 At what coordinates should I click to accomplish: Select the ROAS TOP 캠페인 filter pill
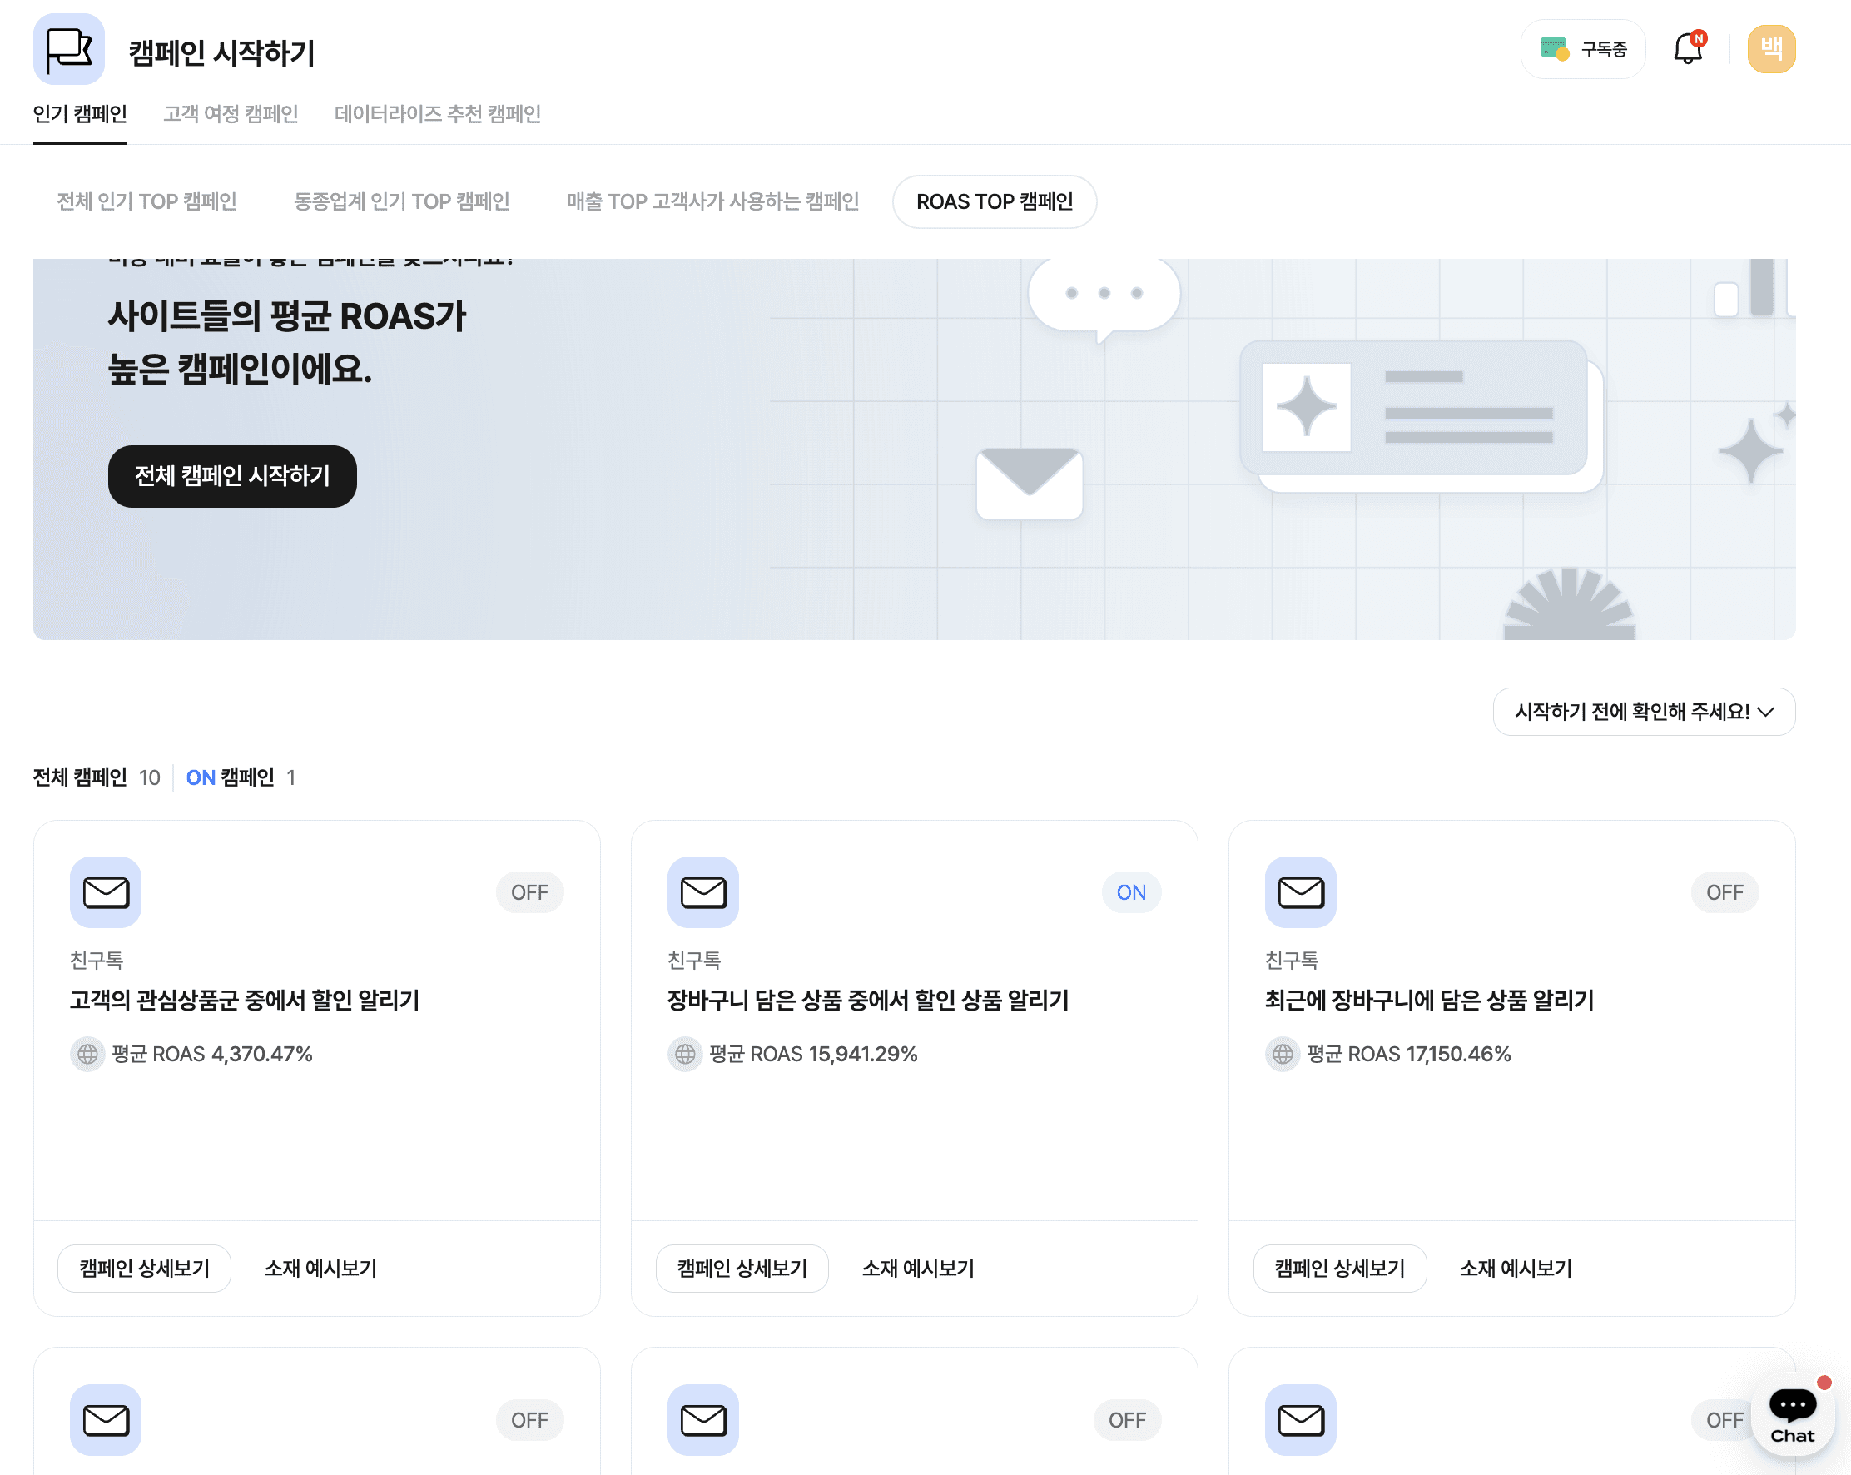click(x=995, y=201)
